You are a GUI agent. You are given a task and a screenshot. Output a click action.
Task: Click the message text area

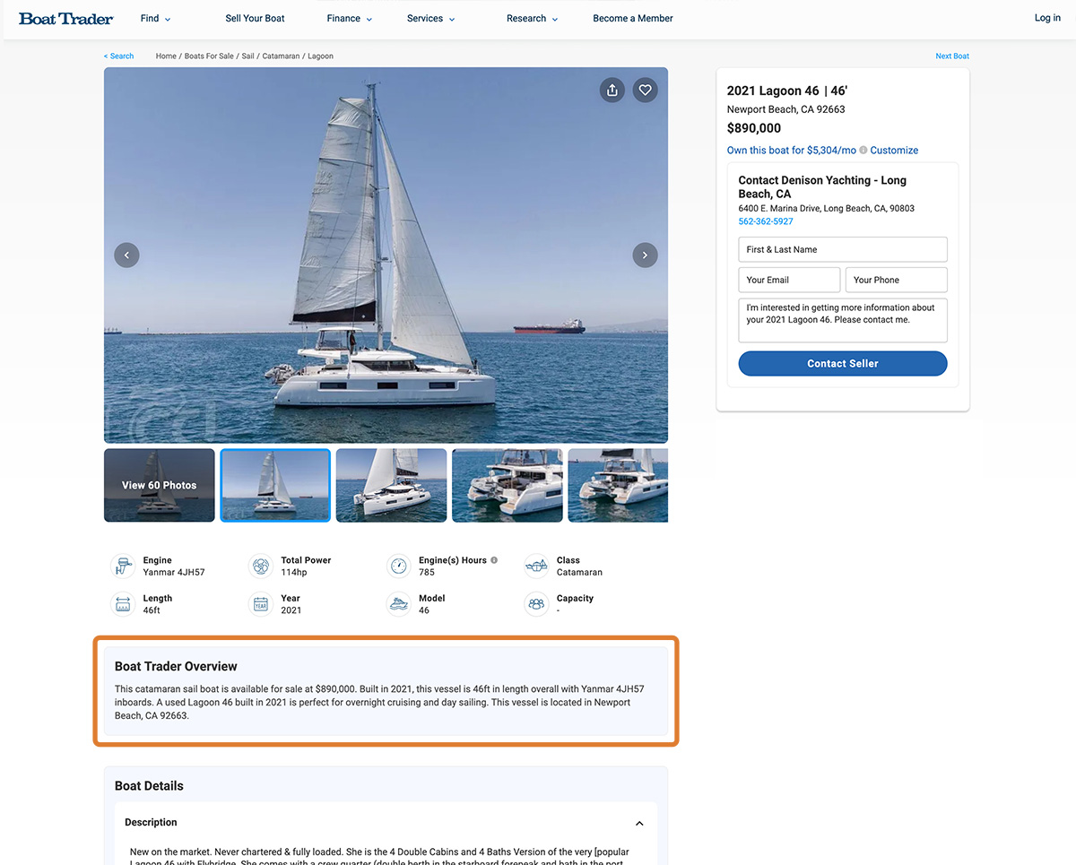point(843,320)
